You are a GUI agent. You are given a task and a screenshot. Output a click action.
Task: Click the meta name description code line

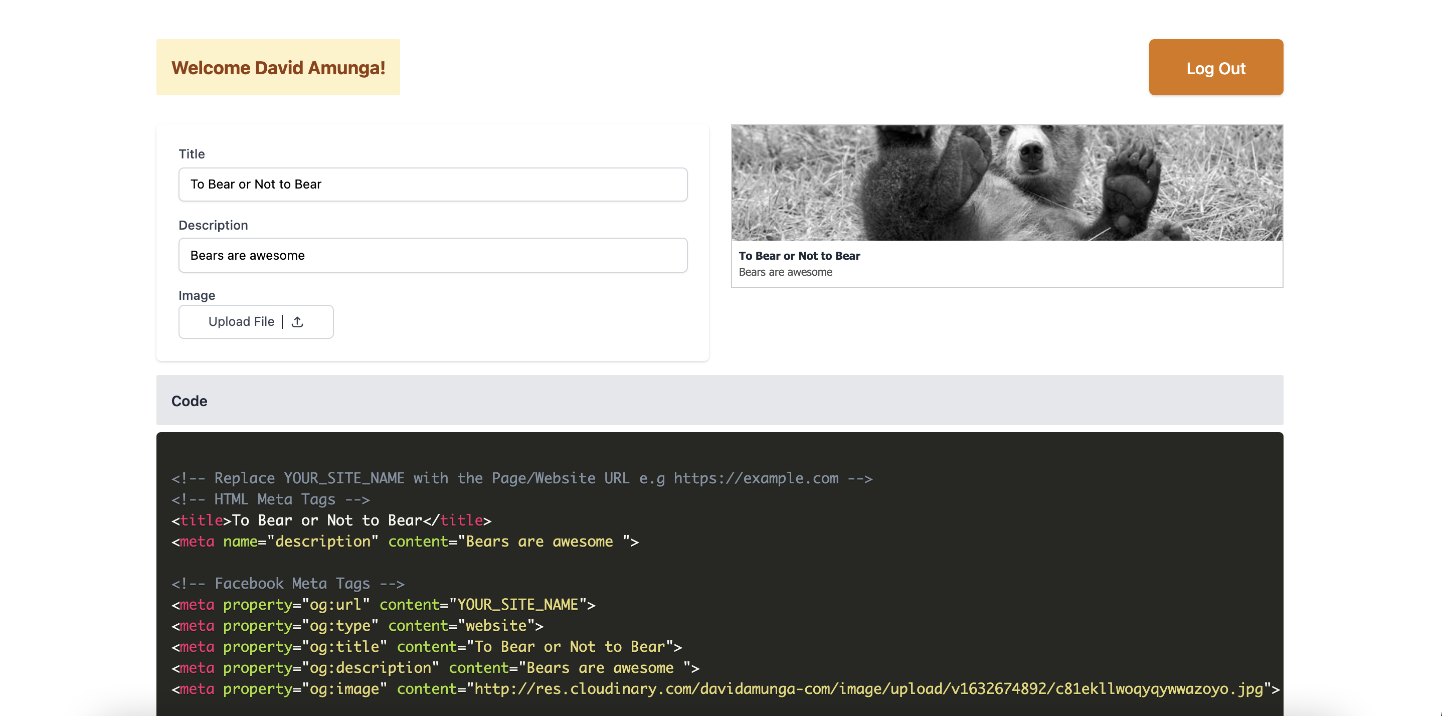pos(405,542)
